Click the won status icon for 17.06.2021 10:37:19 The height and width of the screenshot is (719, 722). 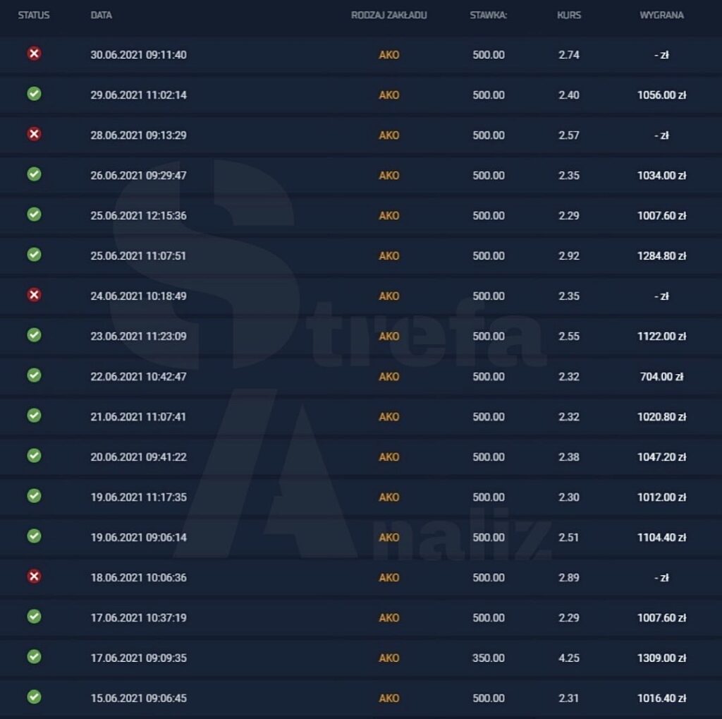pos(34,617)
